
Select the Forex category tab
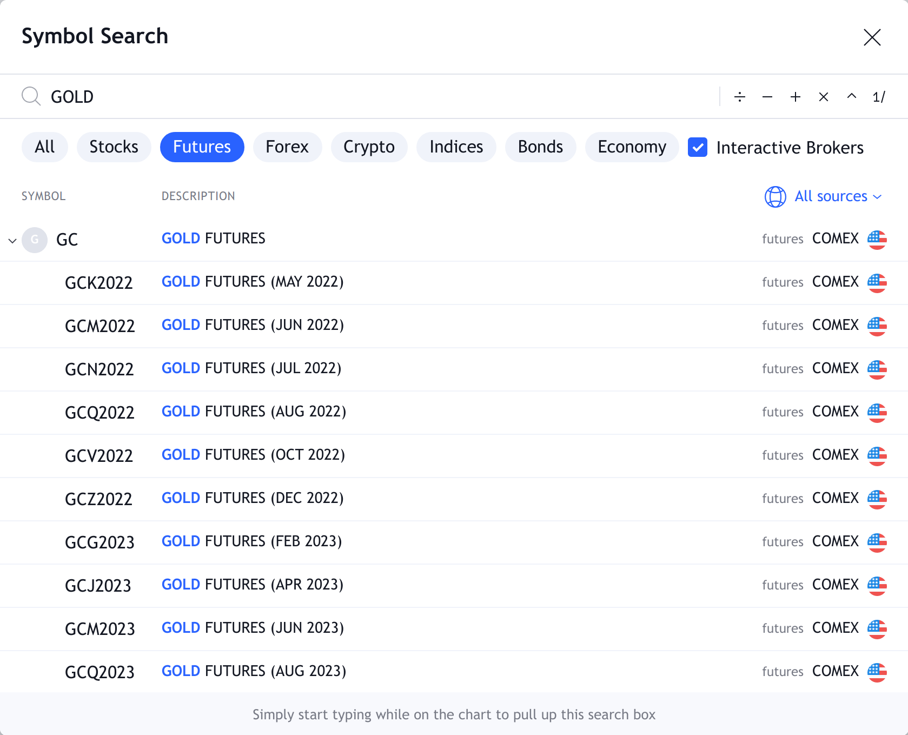click(x=287, y=147)
